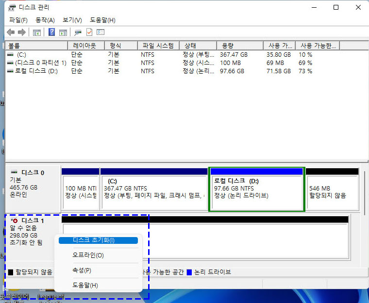Sort by the 레이아웃 column header

tap(86, 46)
